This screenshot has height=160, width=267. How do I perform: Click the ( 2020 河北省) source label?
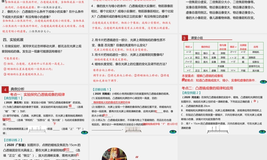point(191,97)
